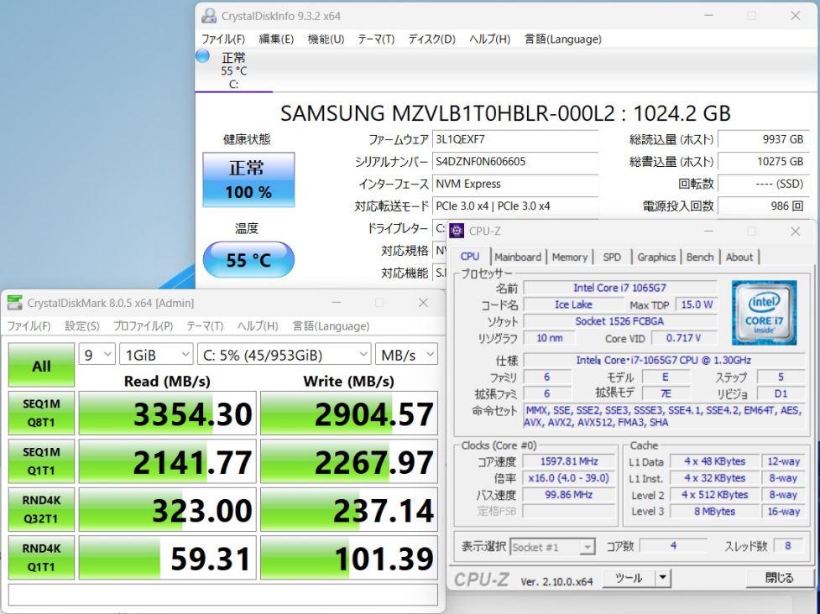Switch to the About tab in CPU-Z
820x614 pixels.
pyautogui.click(x=739, y=258)
